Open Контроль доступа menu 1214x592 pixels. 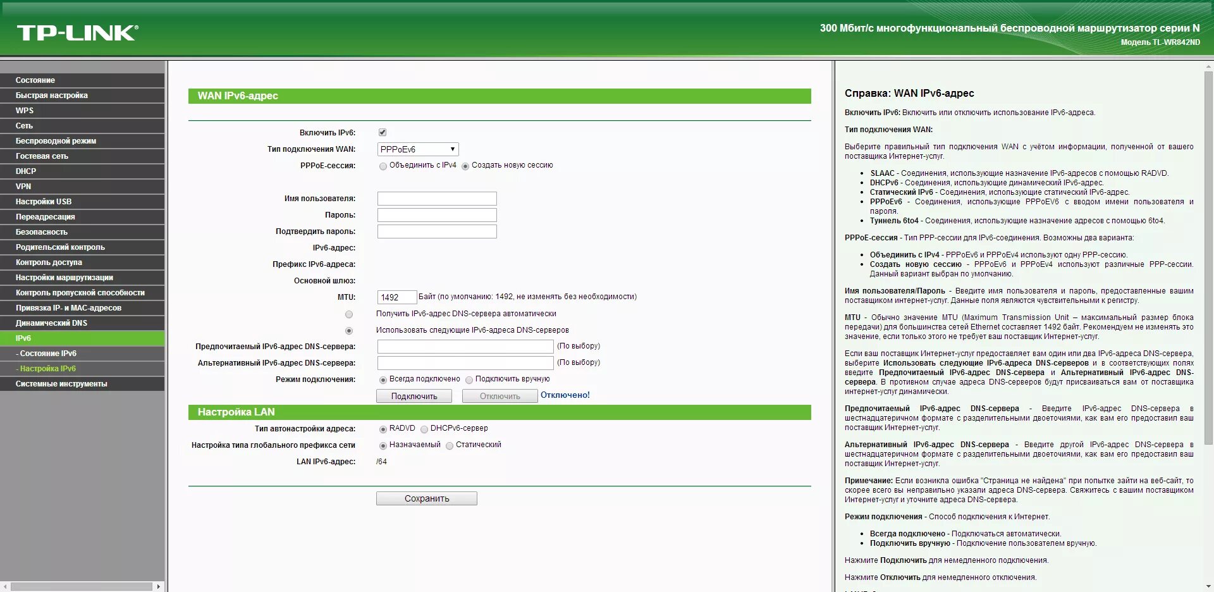(82, 262)
